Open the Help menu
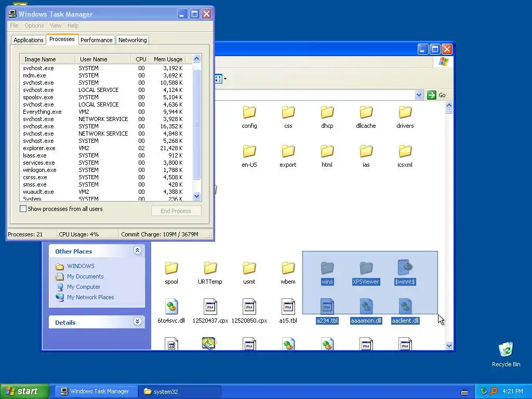The image size is (532, 399). pyautogui.click(x=73, y=25)
